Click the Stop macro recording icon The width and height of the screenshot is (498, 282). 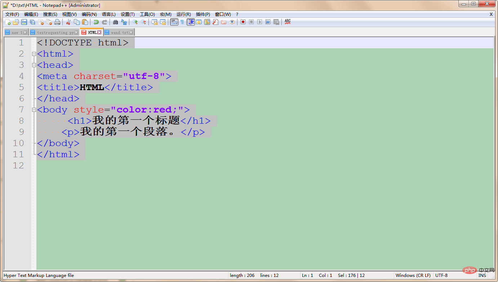tap(252, 22)
